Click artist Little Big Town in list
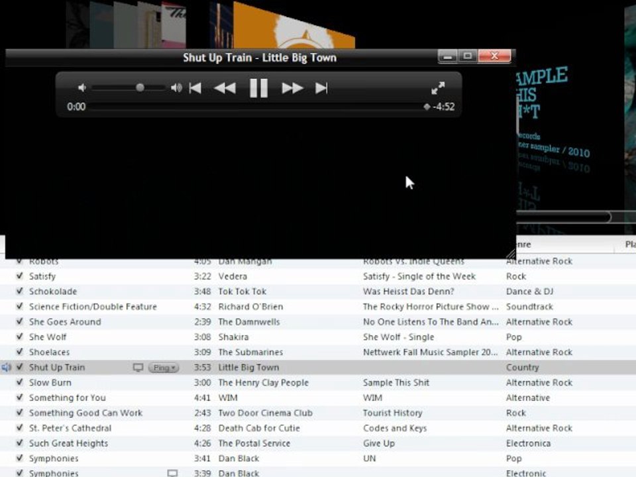The height and width of the screenshot is (477, 636). 248,368
